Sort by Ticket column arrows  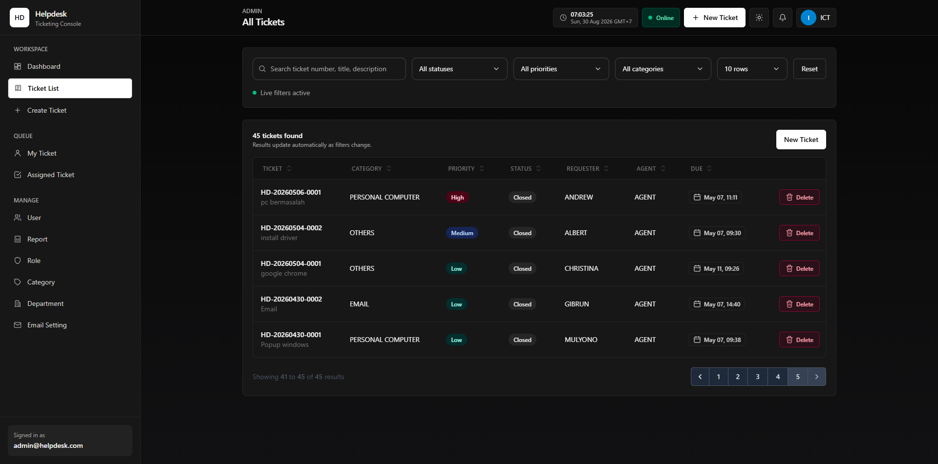click(289, 168)
